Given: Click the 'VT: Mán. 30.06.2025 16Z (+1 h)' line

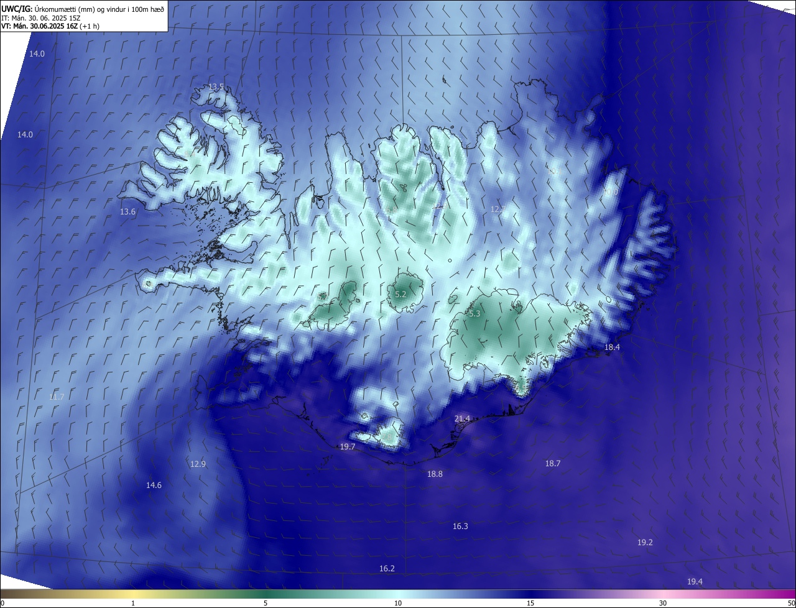Looking at the screenshot, I should [50, 26].
